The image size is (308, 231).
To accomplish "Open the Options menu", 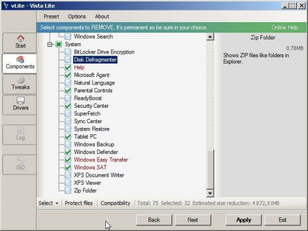I will (x=77, y=17).
